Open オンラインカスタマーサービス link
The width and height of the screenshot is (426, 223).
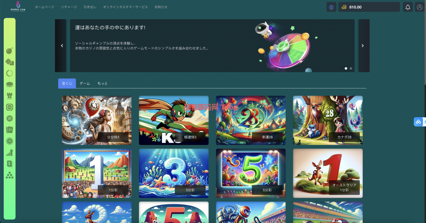point(125,7)
